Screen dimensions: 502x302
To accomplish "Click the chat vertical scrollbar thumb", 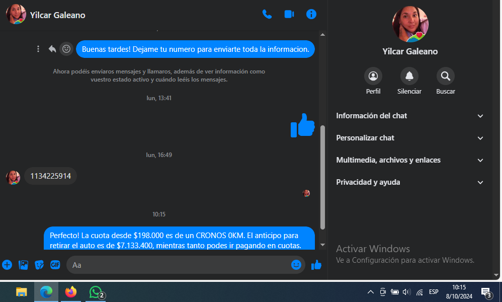I will (x=323, y=177).
